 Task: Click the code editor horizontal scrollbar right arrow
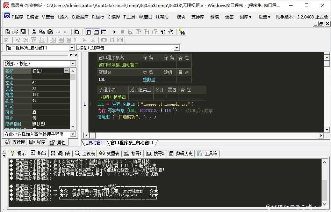pos(321,135)
